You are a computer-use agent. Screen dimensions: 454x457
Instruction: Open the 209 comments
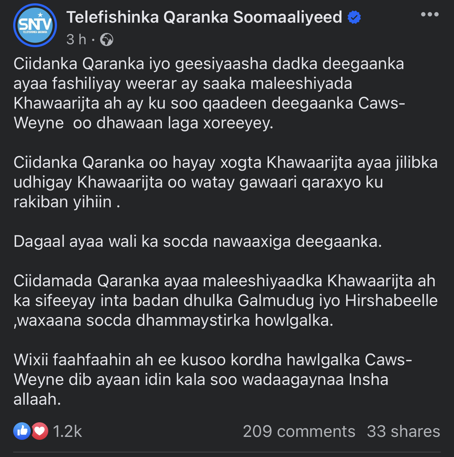[x=299, y=431]
